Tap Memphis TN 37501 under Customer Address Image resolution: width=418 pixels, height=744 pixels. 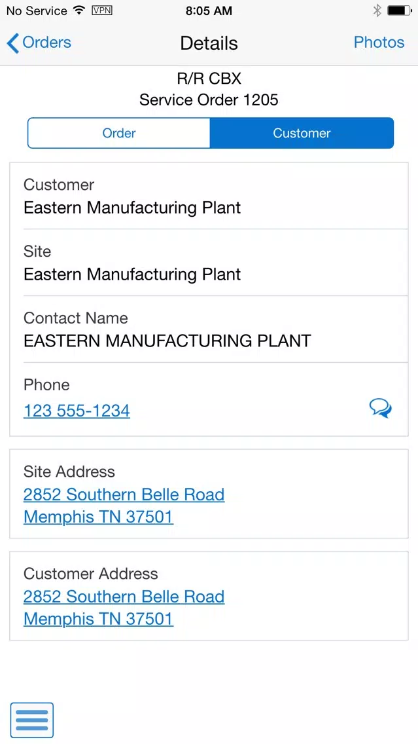[x=98, y=619]
